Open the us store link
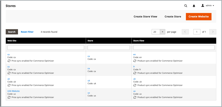 [x=89, y=93]
